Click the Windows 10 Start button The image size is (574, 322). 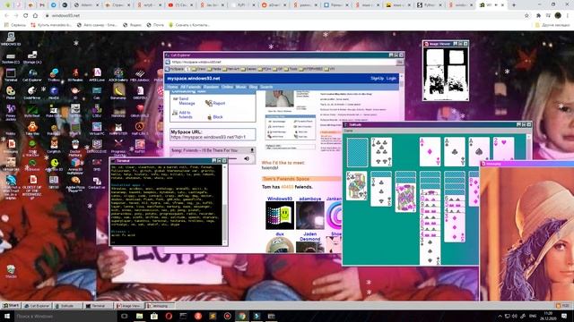click(7, 316)
